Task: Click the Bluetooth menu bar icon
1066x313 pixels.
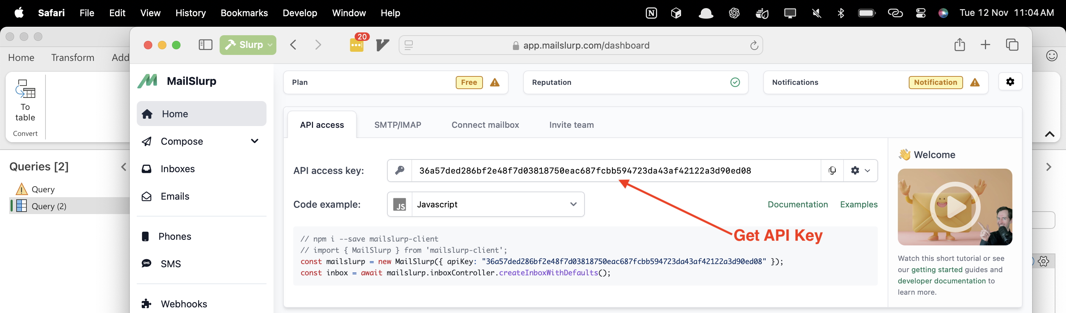Action: pyautogui.click(x=840, y=13)
